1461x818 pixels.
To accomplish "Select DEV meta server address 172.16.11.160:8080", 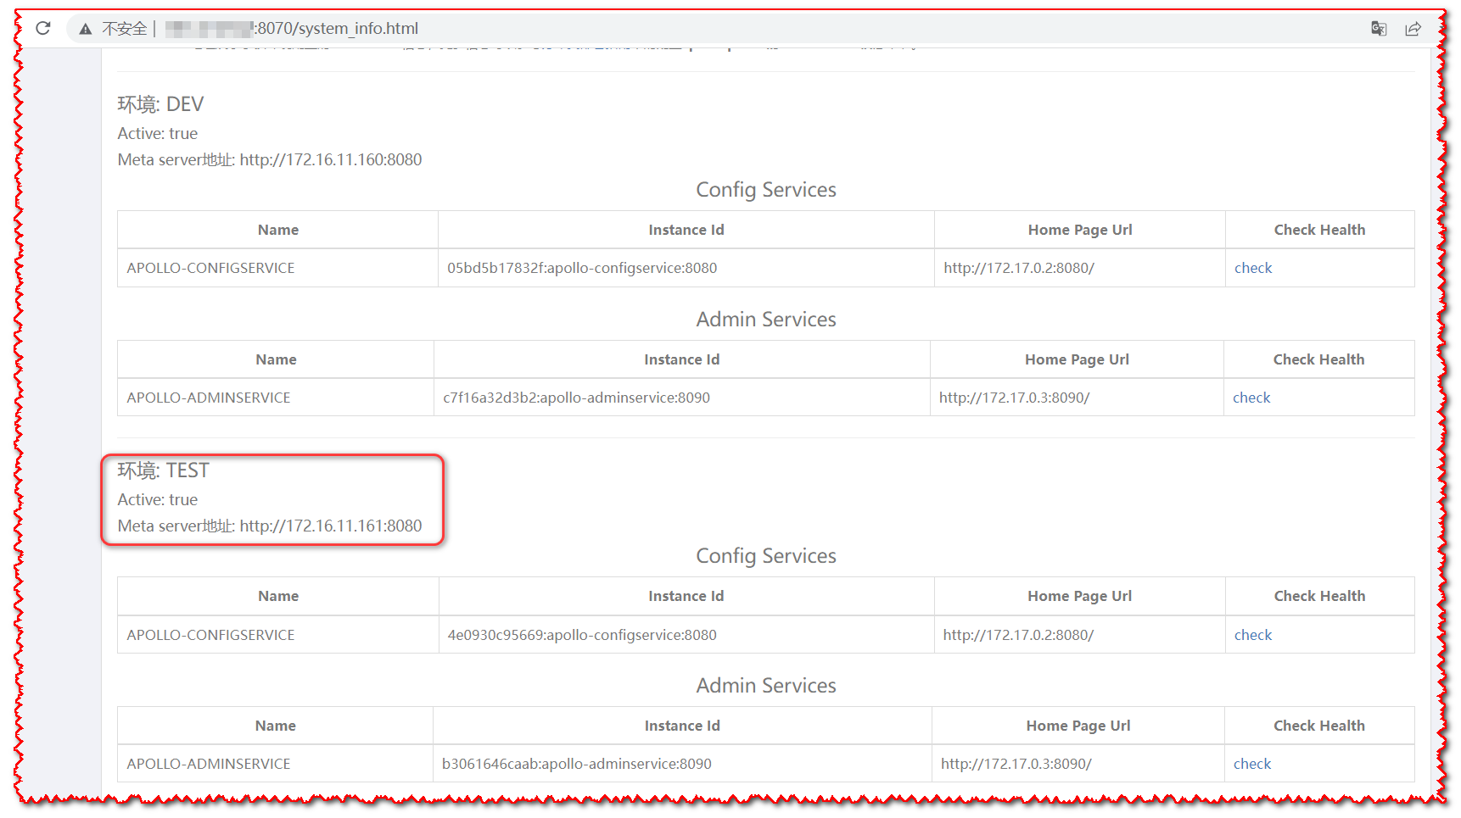I will [x=331, y=159].
